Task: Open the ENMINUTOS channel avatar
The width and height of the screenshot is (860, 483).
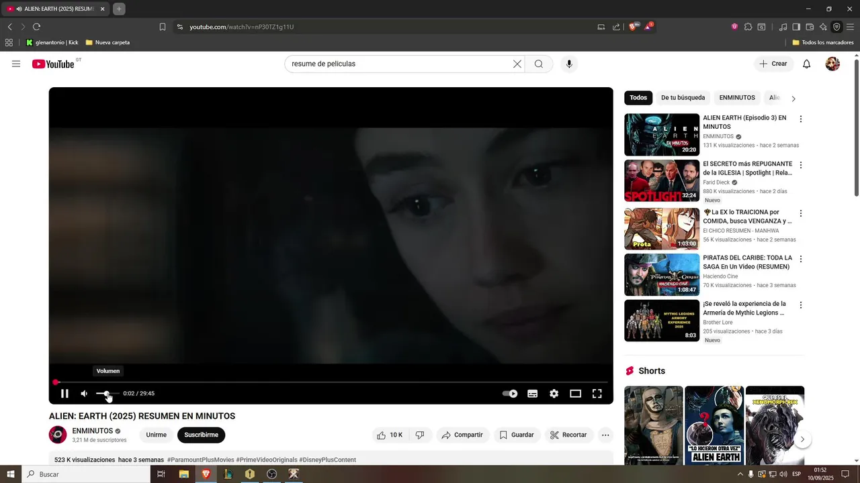Action: click(x=58, y=435)
